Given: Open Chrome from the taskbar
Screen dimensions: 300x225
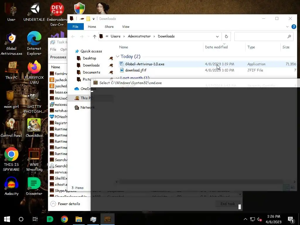Looking at the screenshot, I should [64, 219].
